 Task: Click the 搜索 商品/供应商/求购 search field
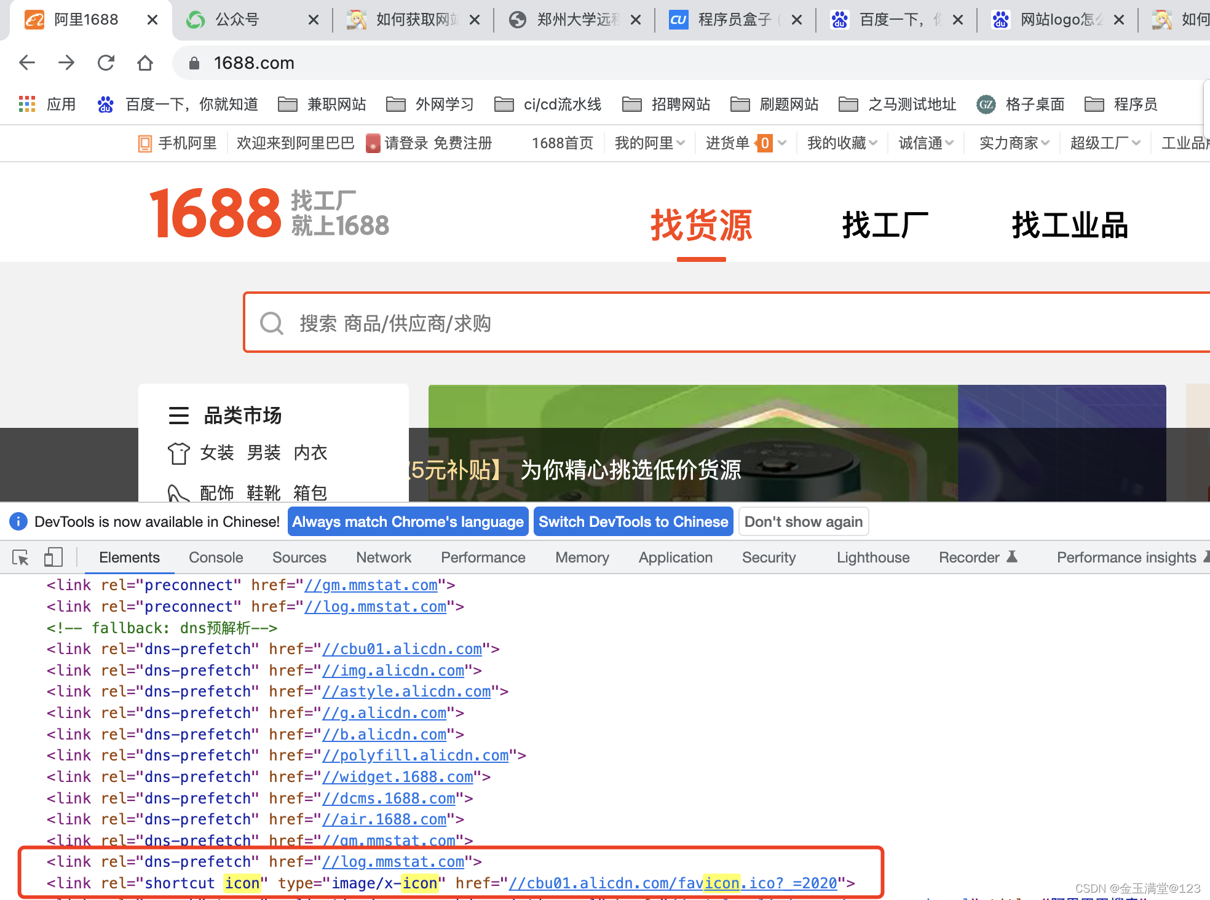(x=726, y=323)
